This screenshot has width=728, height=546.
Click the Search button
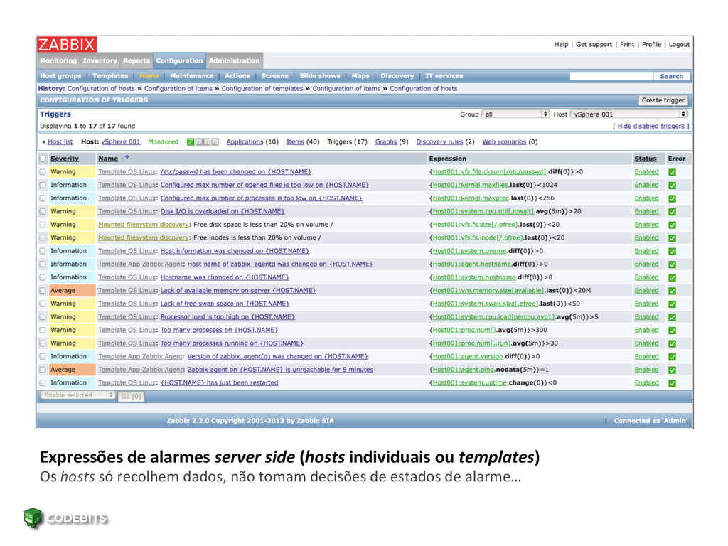coord(671,76)
